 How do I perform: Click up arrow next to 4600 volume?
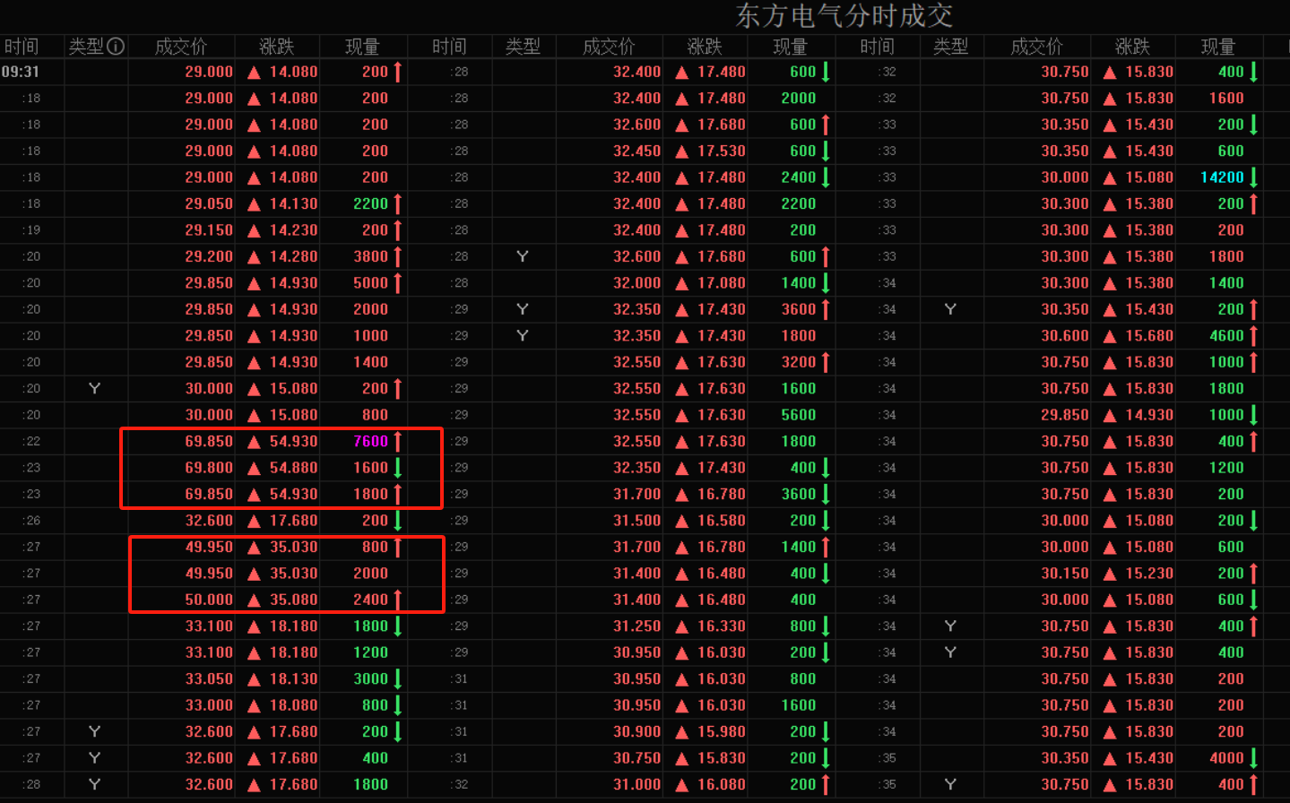1254,336
